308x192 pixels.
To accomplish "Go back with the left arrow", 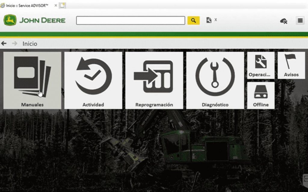I will [x=4, y=44].
